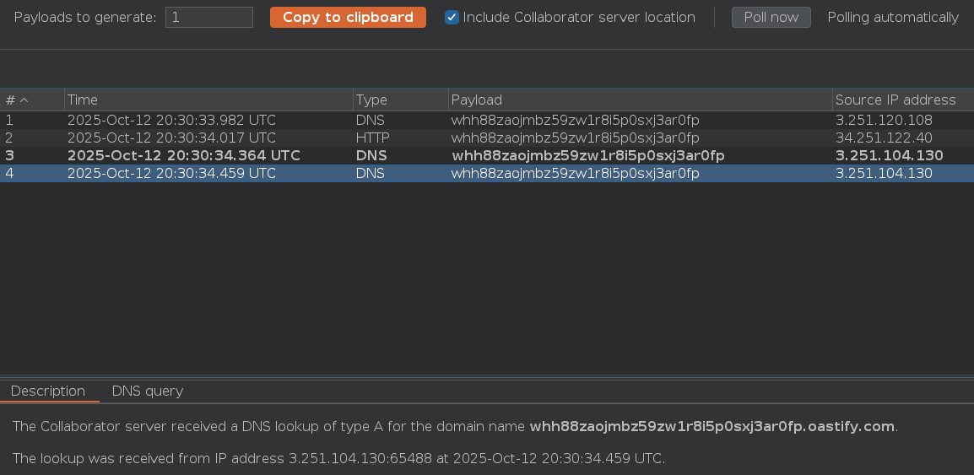
Task: Uncheck Include Collaborator server location checkbox
Action: point(452,18)
